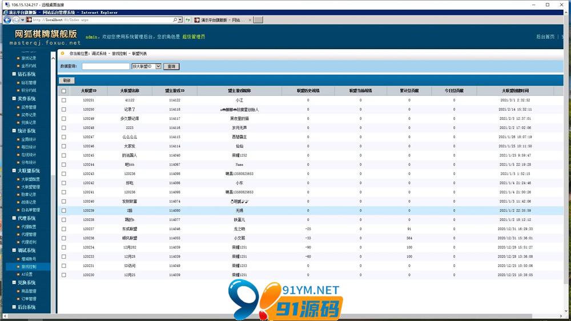The width and height of the screenshot is (571, 321).
Task: Open 奖券记录 in the sidebar menu
Action: (x=29, y=115)
